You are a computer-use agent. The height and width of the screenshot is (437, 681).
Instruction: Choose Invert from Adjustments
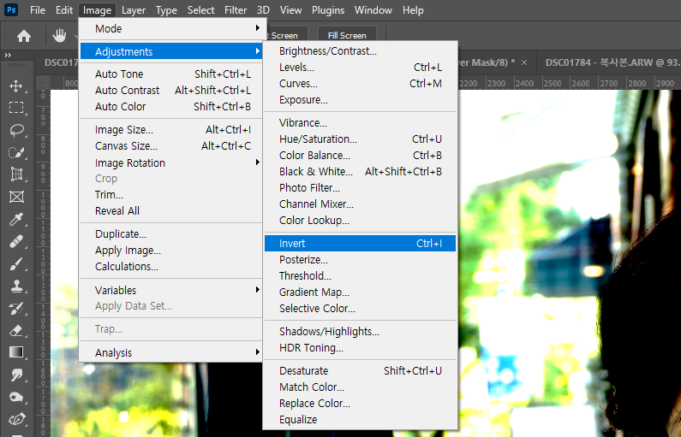tap(360, 243)
